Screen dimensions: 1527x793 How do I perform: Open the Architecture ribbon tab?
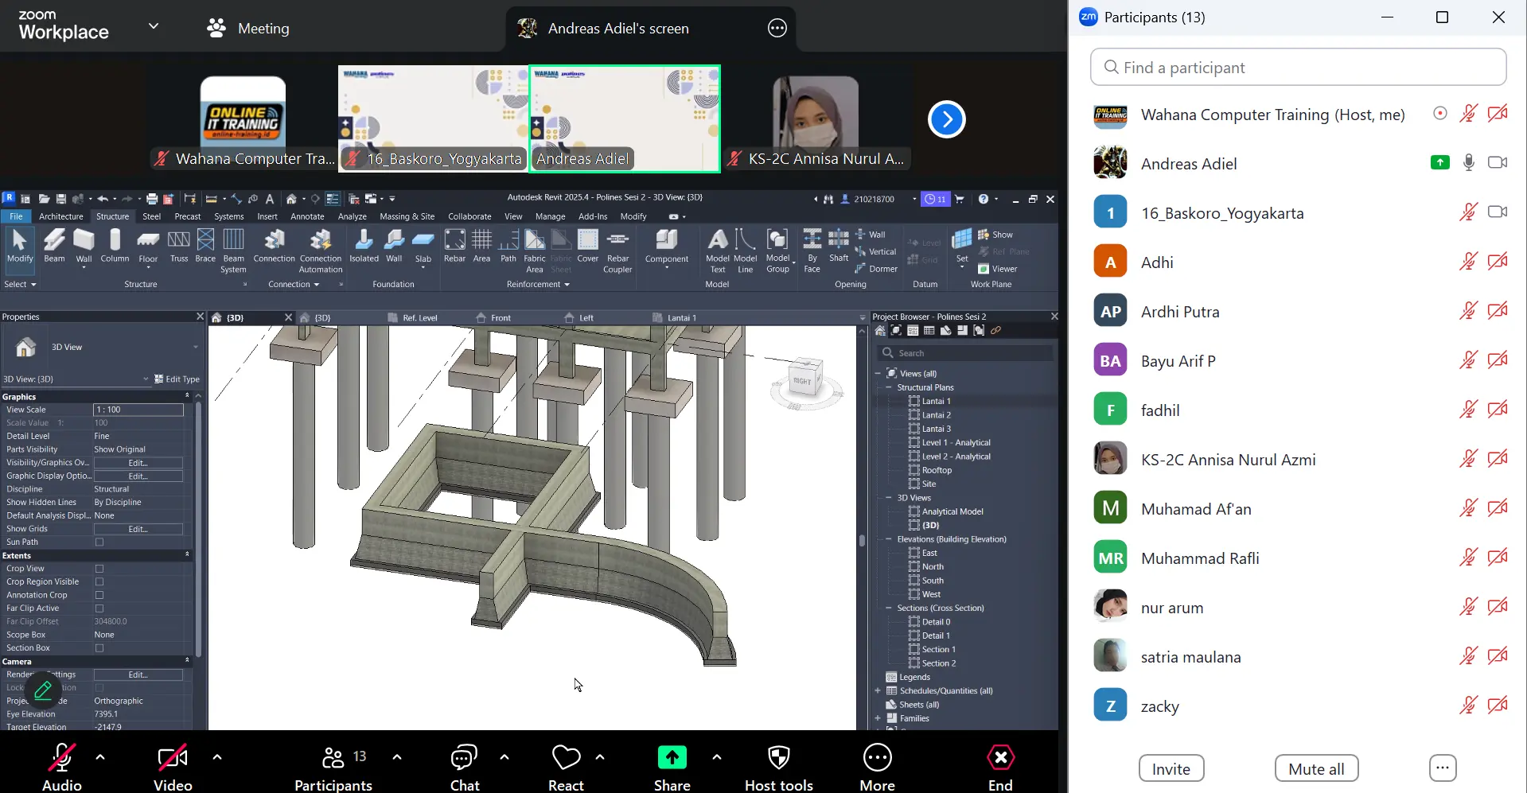61,216
